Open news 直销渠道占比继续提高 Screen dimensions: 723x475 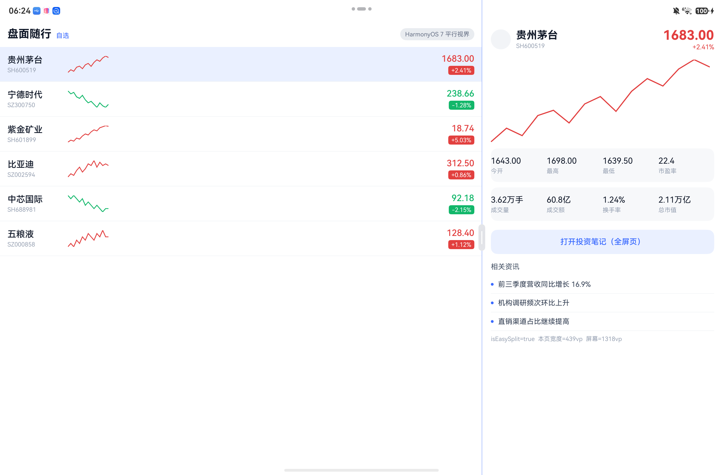(x=602, y=321)
